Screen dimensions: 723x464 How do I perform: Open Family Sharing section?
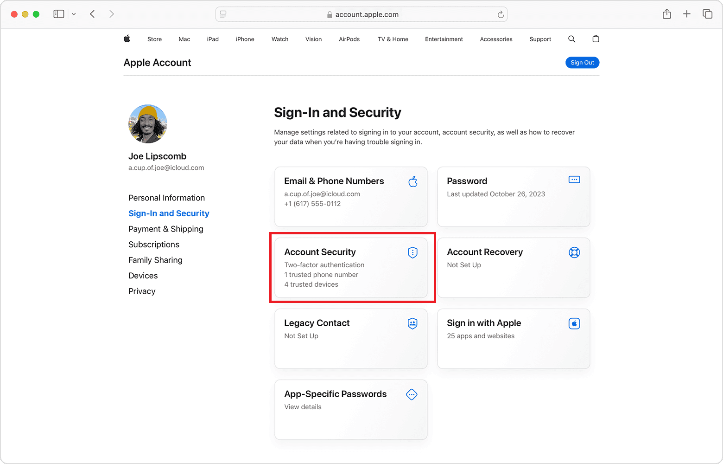tap(156, 260)
